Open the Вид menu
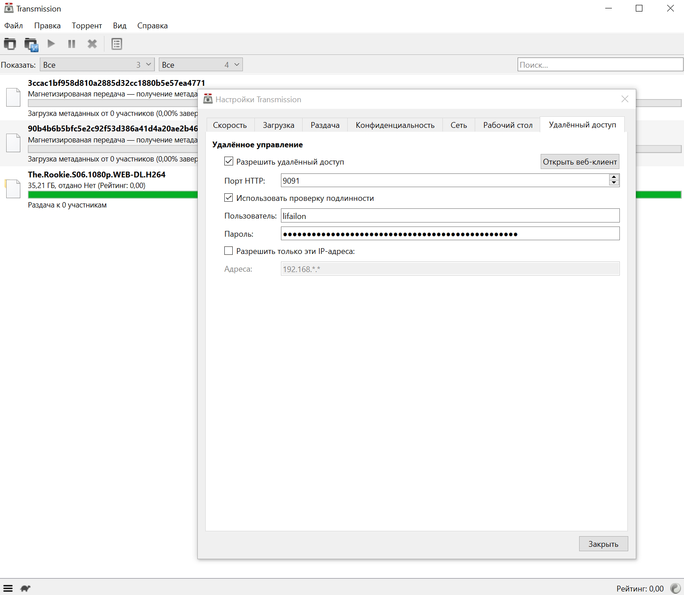 pyautogui.click(x=119, y=26)
